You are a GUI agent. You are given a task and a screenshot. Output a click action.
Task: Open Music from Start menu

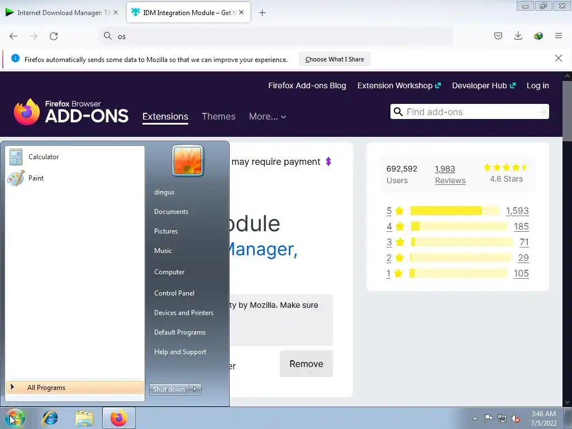pyautogui.click(x=163, y=251)
